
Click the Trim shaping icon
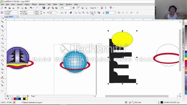(x=79, y=13)
